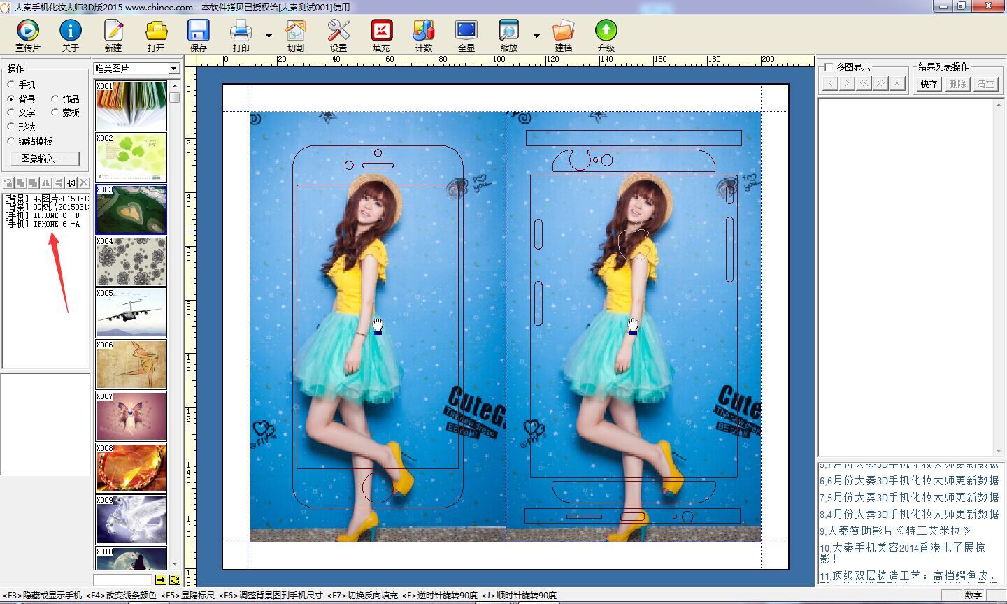
Task: Open 设置 settings tools icon
Action: point(338,31)
